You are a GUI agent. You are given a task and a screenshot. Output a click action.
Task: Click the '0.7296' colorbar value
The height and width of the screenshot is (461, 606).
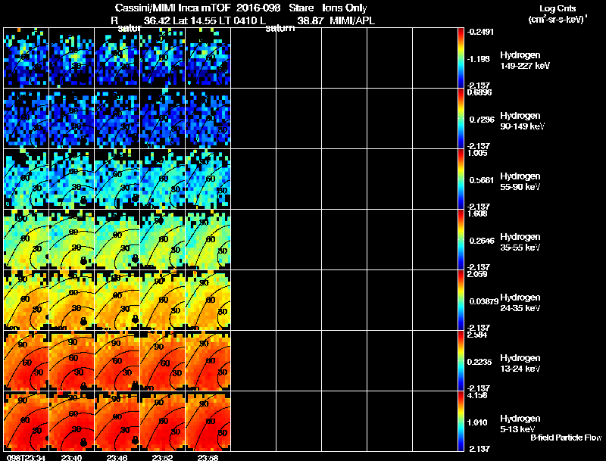point(482,120)
